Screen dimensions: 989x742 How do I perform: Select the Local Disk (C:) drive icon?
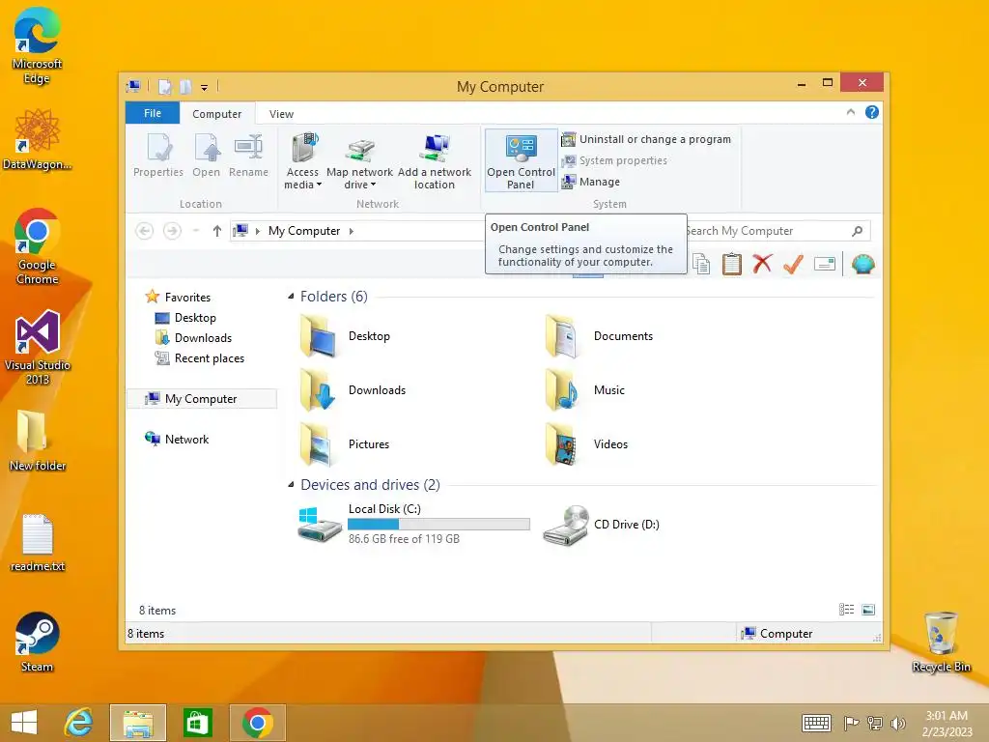click(x=320, y=524)
